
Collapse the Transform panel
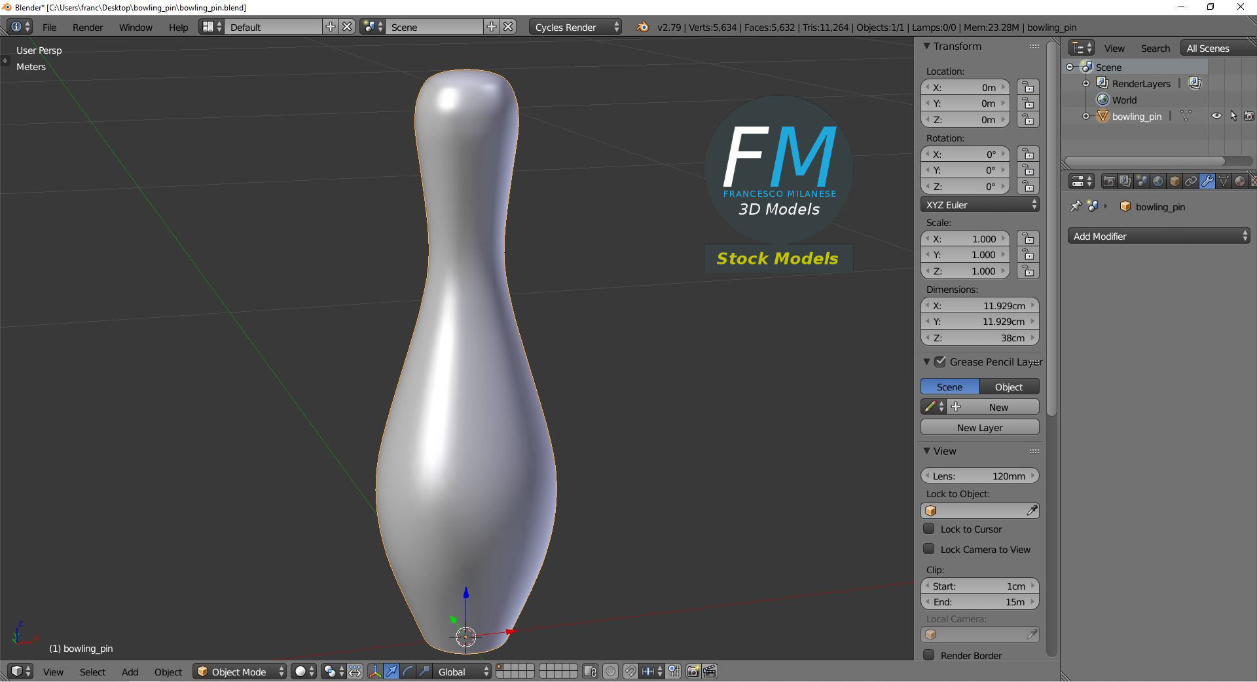pos(926,46)
